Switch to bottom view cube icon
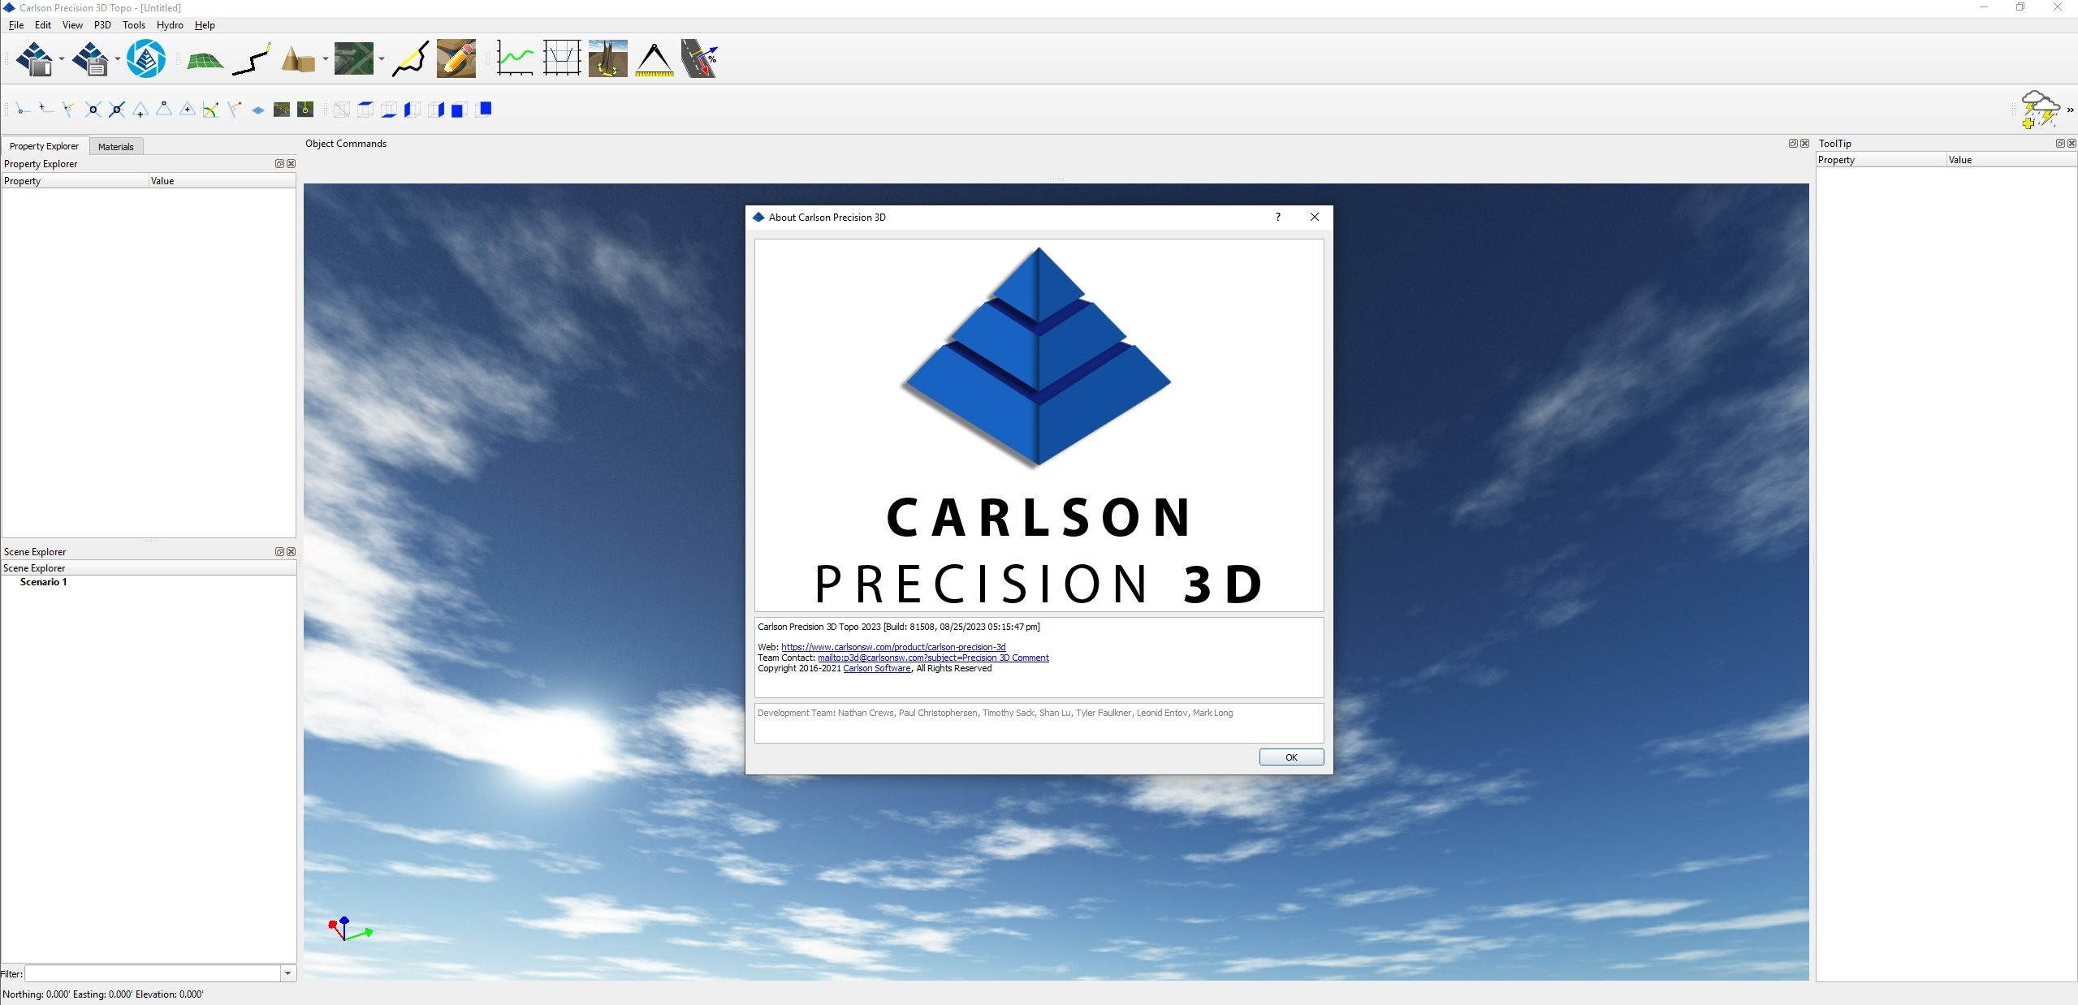 (x=389, y=110)
